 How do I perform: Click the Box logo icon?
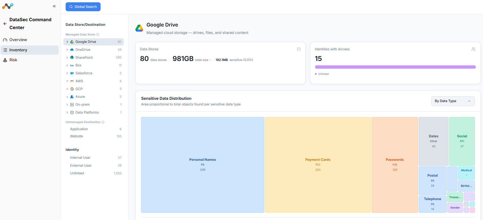(72, 65)
